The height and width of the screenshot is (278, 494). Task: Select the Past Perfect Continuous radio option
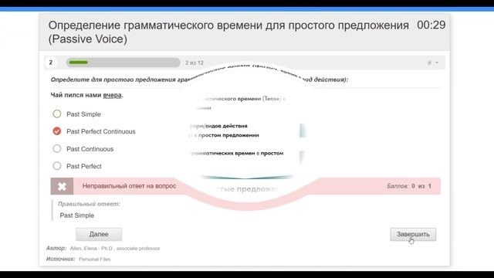coord(57,131)
